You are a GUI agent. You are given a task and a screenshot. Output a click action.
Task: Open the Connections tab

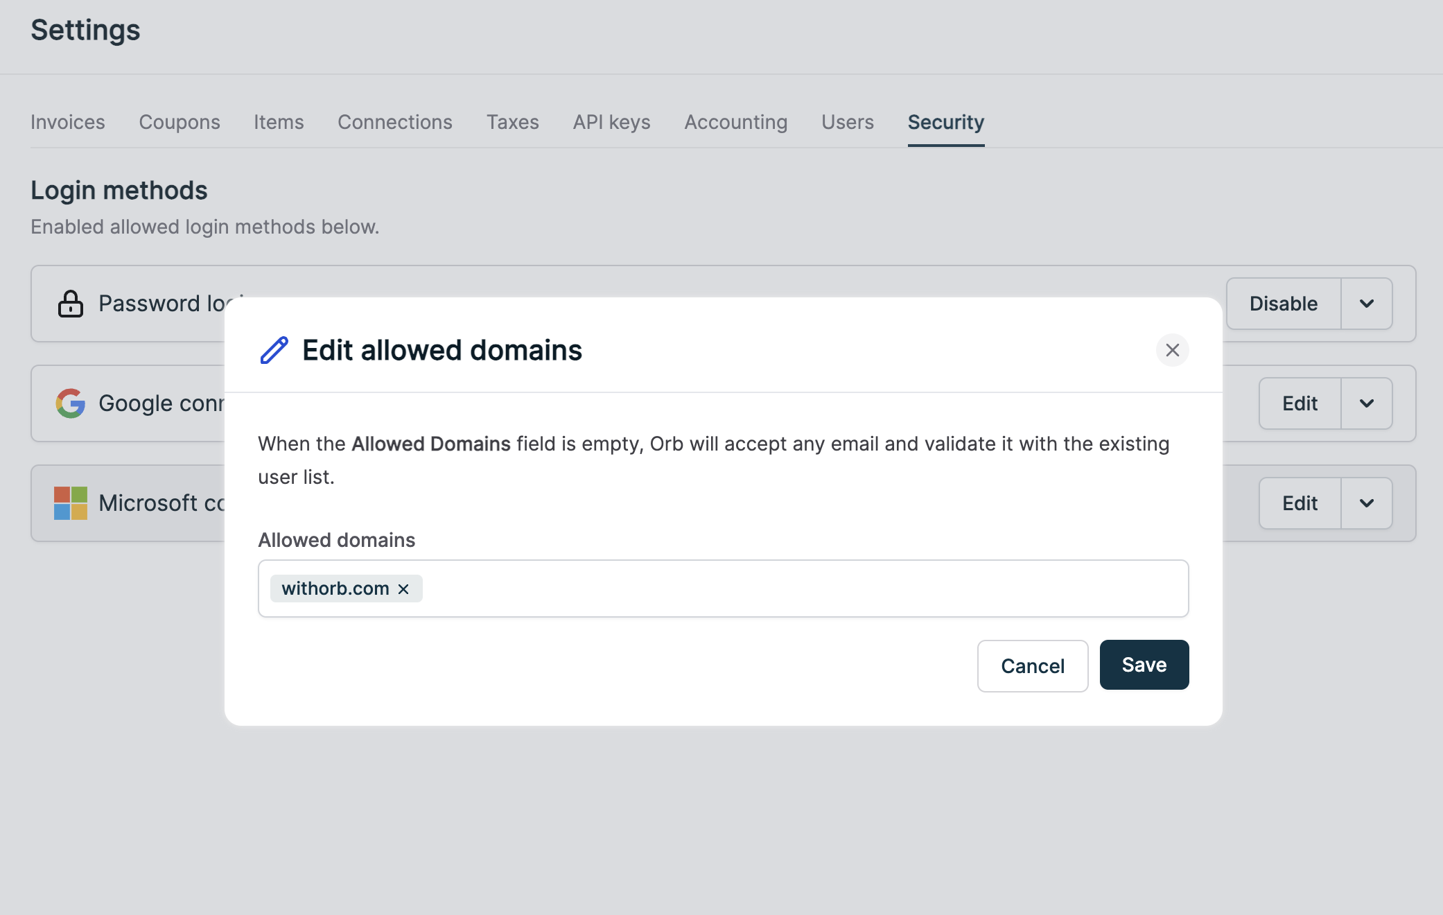395,122
